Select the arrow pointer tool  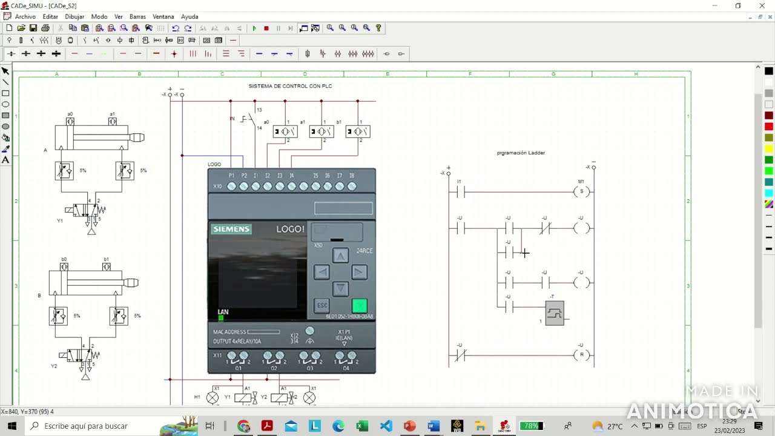[5, 71]
